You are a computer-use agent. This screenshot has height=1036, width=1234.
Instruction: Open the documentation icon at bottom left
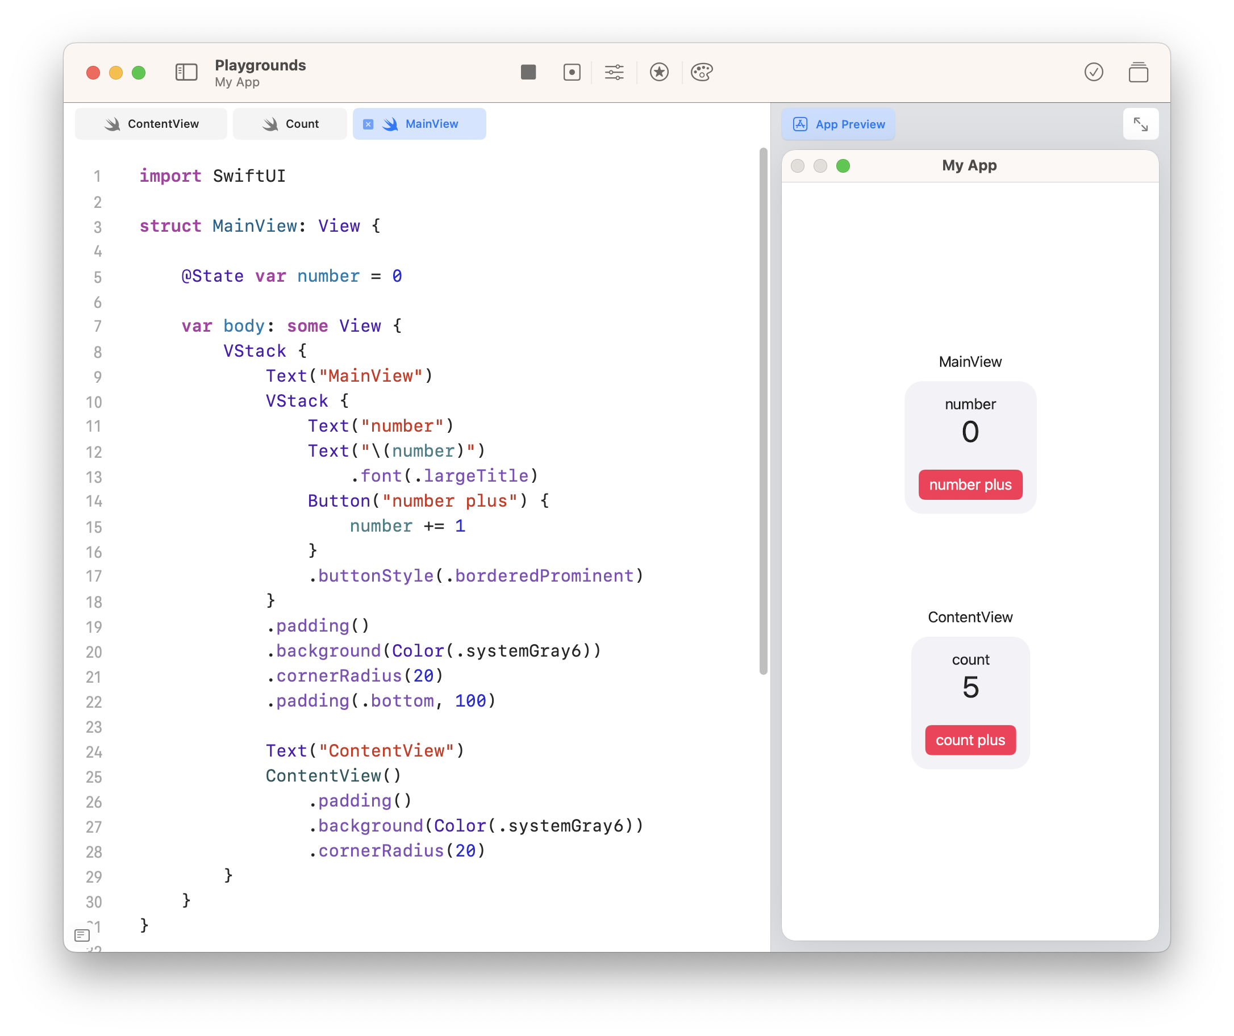[x=82, y=934]
